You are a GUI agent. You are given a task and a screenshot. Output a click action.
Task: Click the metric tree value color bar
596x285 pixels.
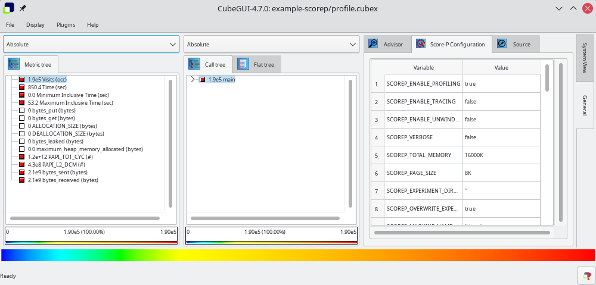click(91, 242)
